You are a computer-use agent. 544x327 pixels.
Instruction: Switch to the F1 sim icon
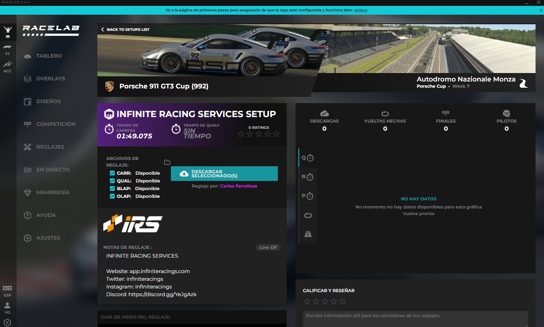pyautogui.click(x=7, y=50)
